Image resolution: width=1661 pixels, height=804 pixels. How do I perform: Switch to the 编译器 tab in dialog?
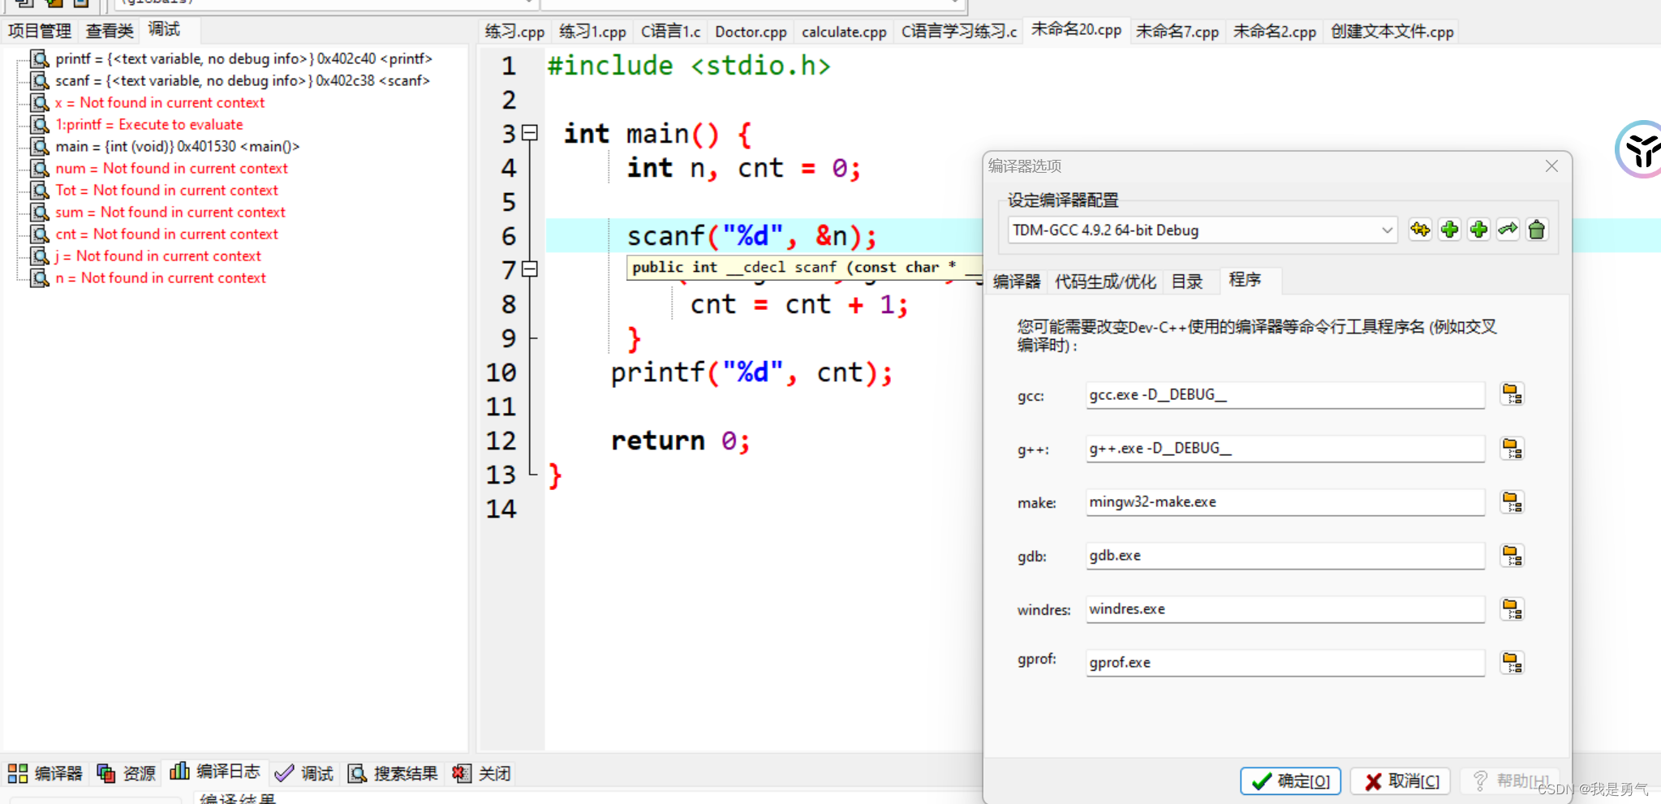[1016, 282]
